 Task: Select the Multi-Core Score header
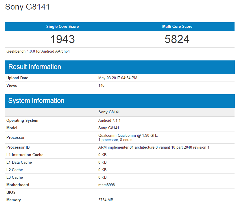point(177,26)
